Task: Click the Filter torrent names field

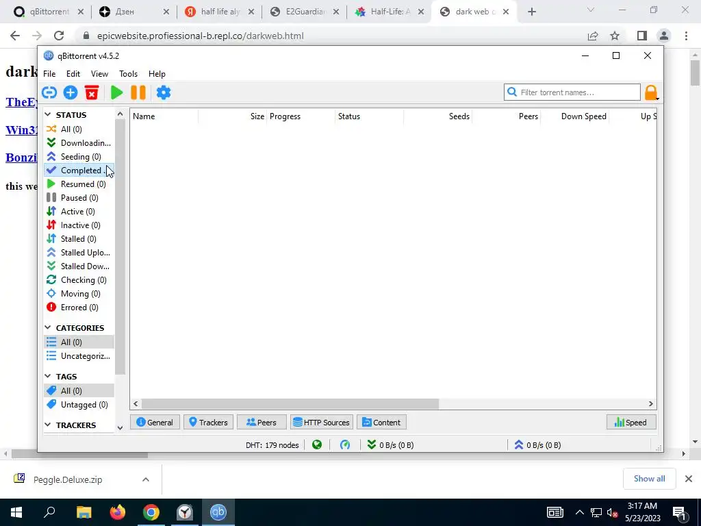Action: point(572,92)
